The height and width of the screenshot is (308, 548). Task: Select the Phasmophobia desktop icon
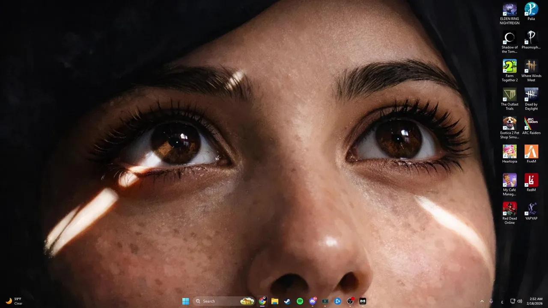tap(531, 40)
